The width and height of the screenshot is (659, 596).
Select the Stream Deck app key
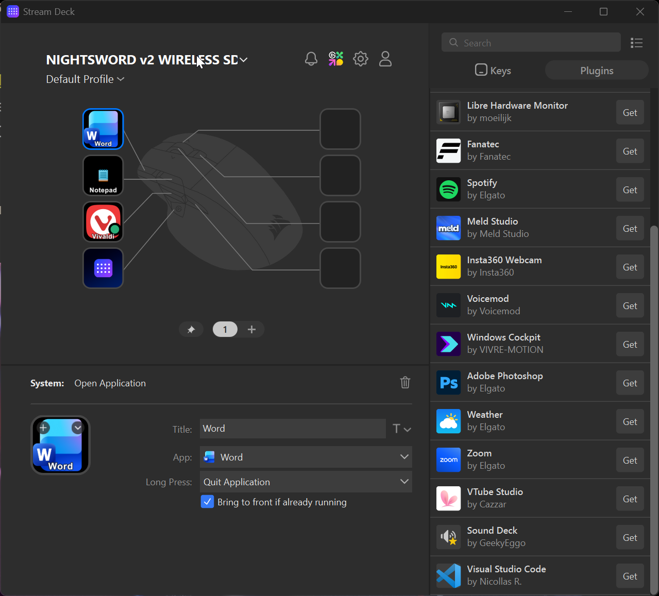[103, 268]
